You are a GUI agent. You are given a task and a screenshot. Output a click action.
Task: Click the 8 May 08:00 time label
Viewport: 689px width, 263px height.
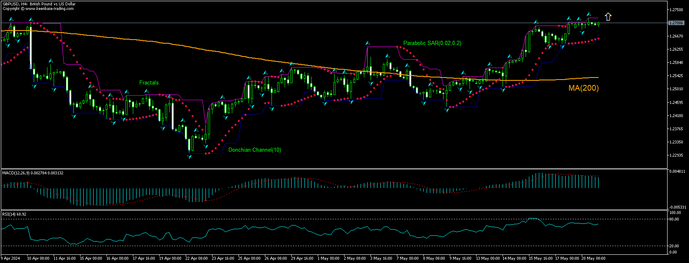click(434, 258)
